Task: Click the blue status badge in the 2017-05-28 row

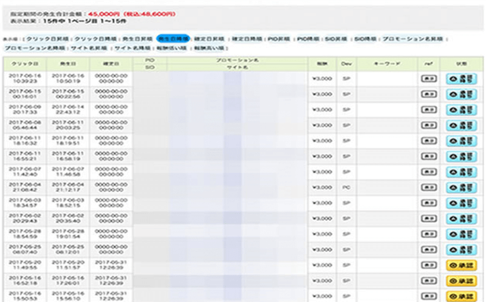Action: (460, 234)
